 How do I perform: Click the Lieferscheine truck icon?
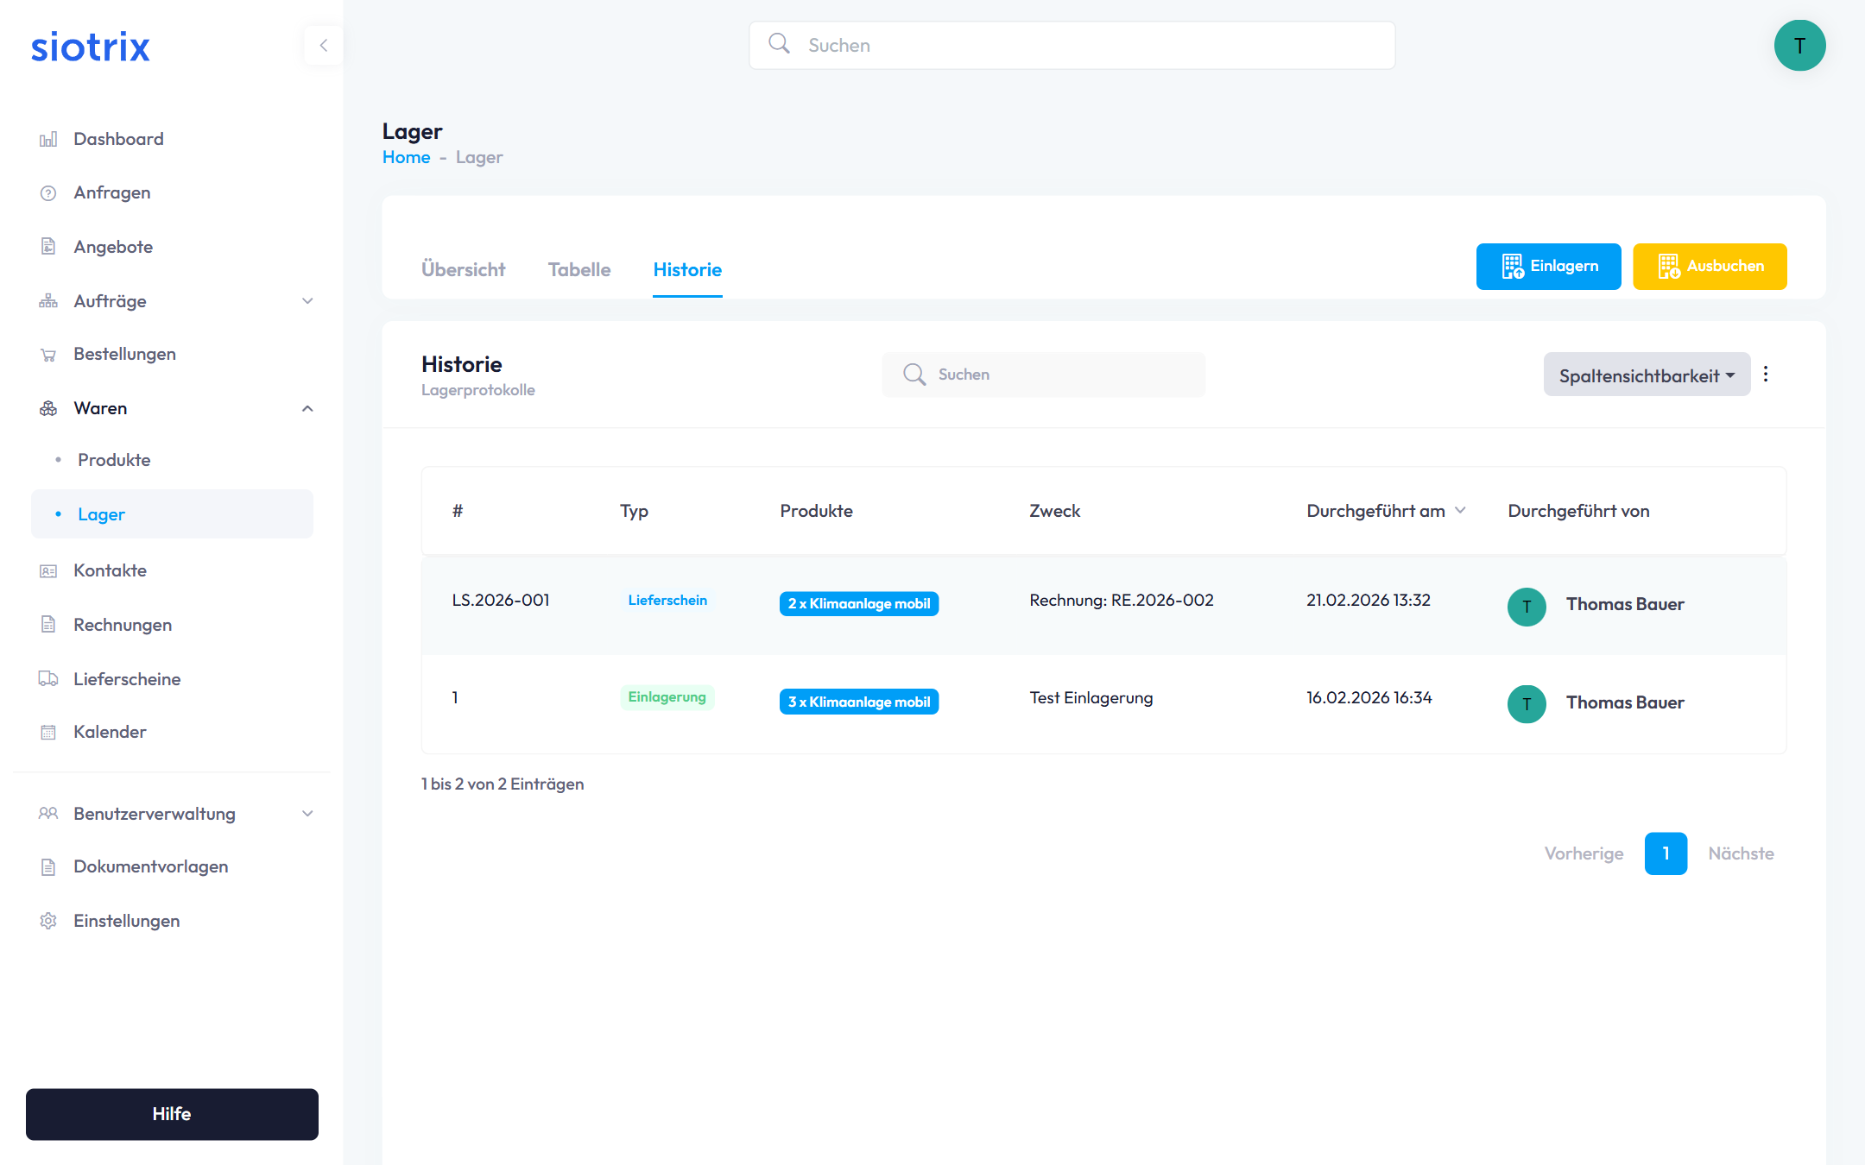point(48,679)
